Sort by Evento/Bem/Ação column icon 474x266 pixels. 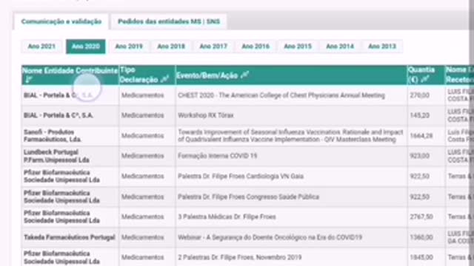tap(244, 75)
